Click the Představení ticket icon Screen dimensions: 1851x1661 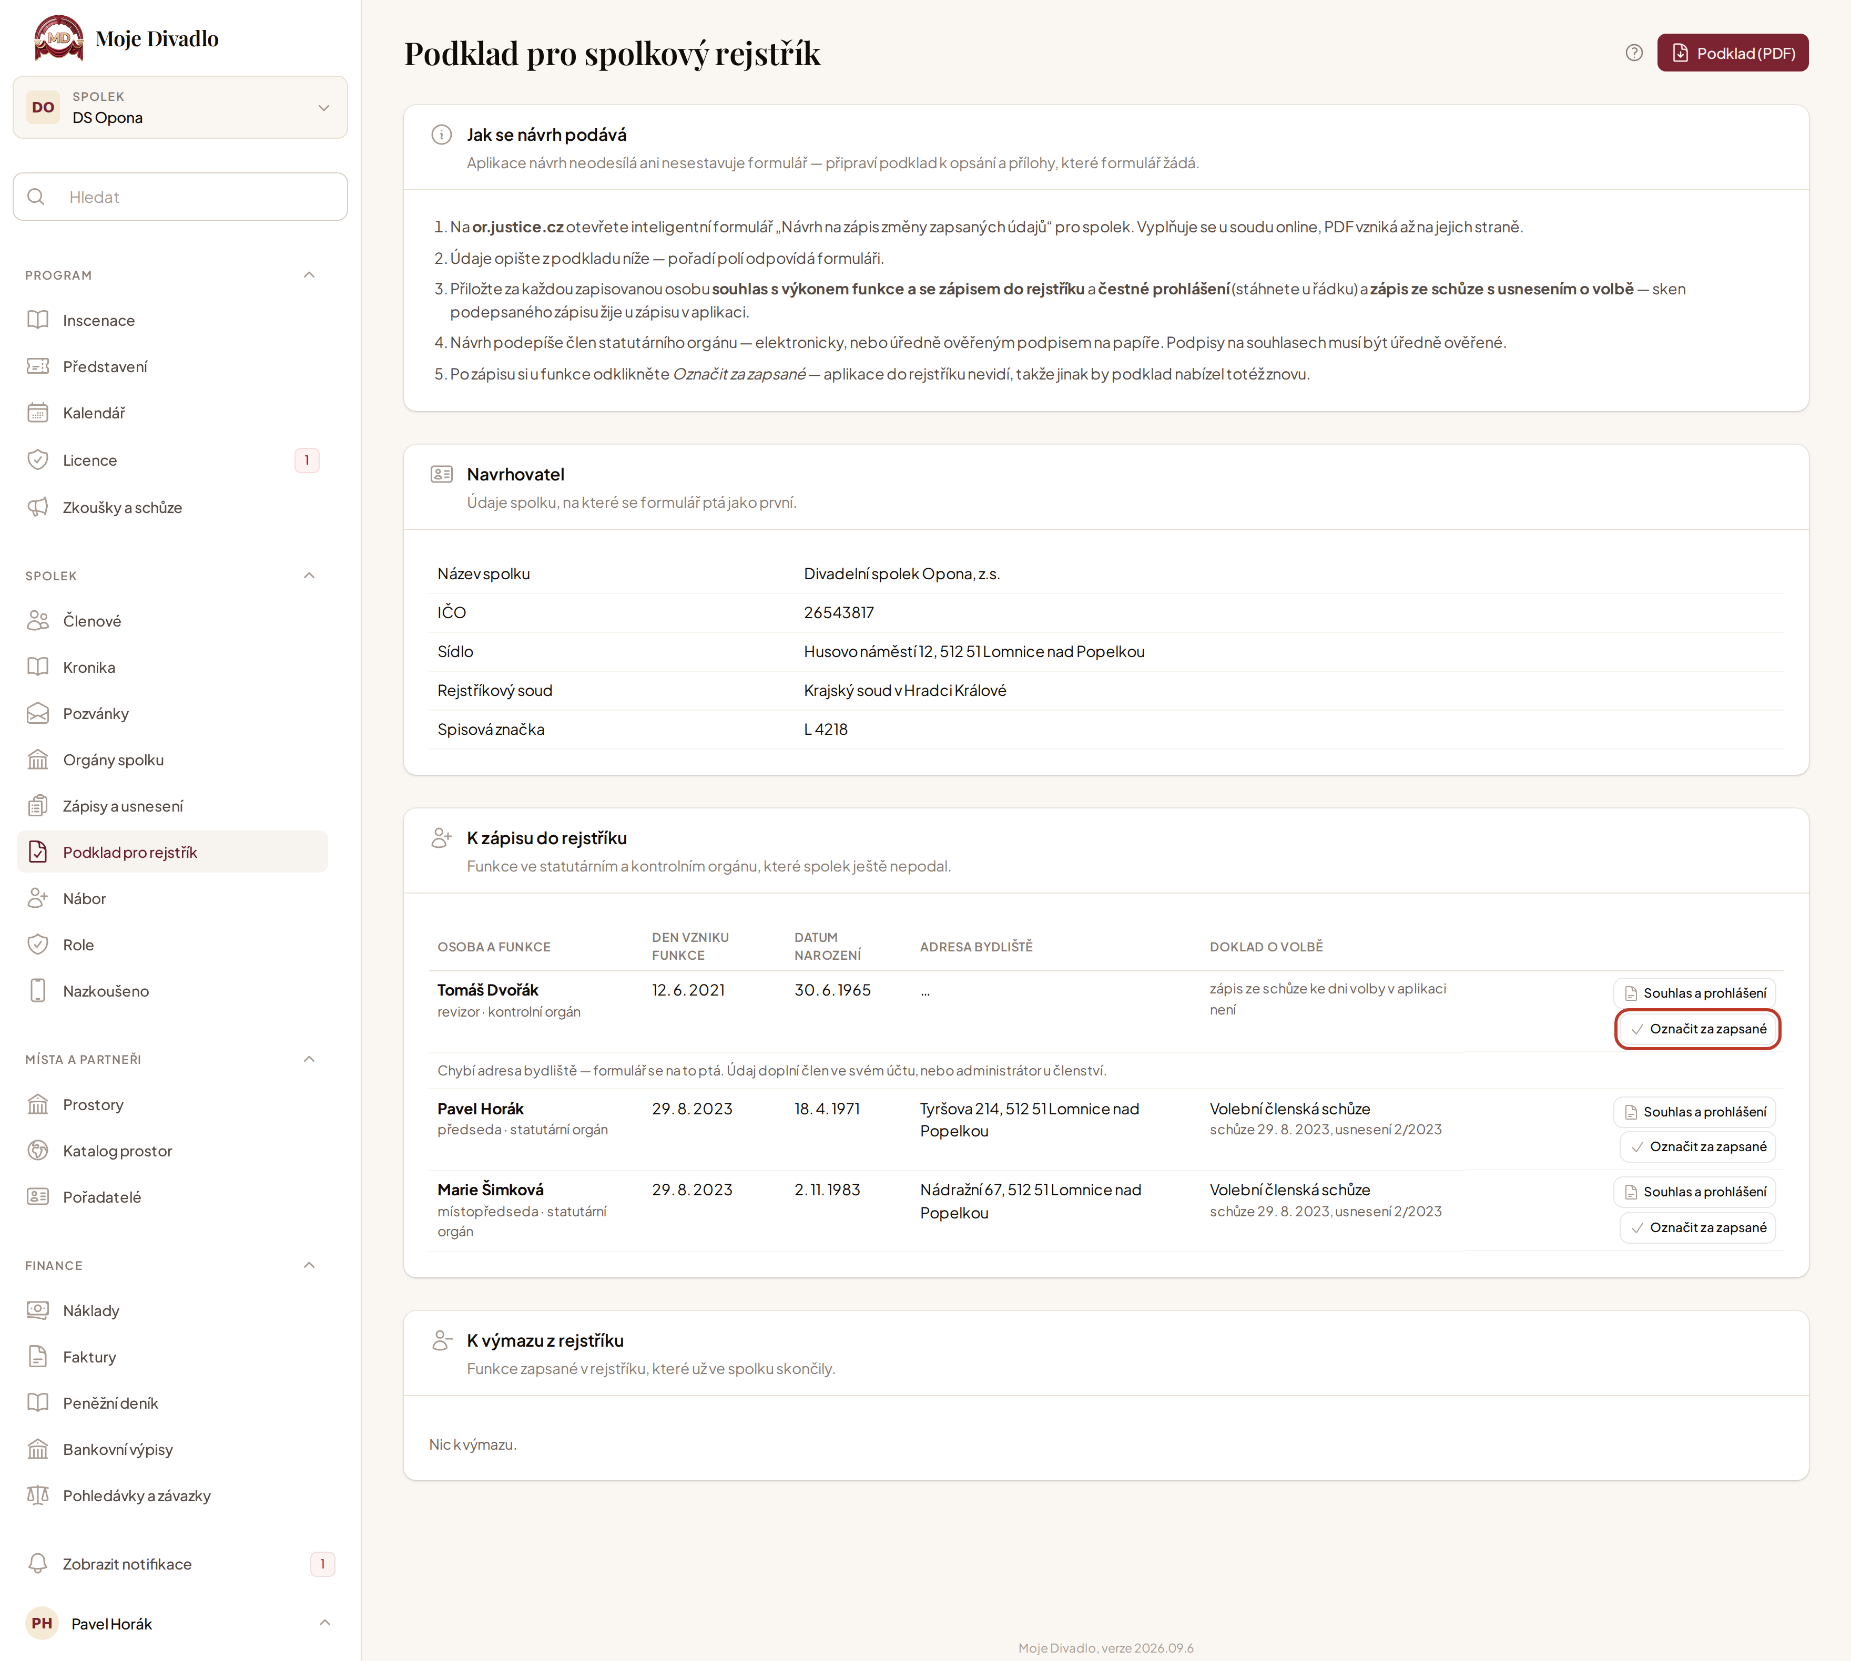pyautogui.click(x=37, y=366)
